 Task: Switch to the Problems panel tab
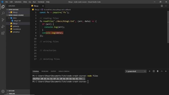click(x=45, y=71)
